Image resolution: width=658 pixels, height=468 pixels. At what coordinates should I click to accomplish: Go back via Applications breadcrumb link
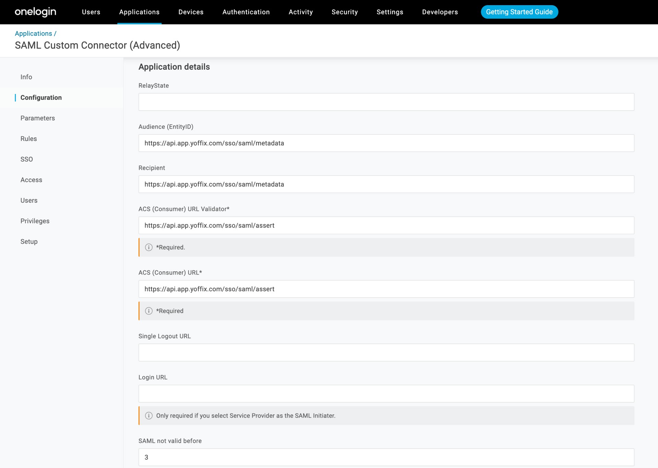(33, 34)
